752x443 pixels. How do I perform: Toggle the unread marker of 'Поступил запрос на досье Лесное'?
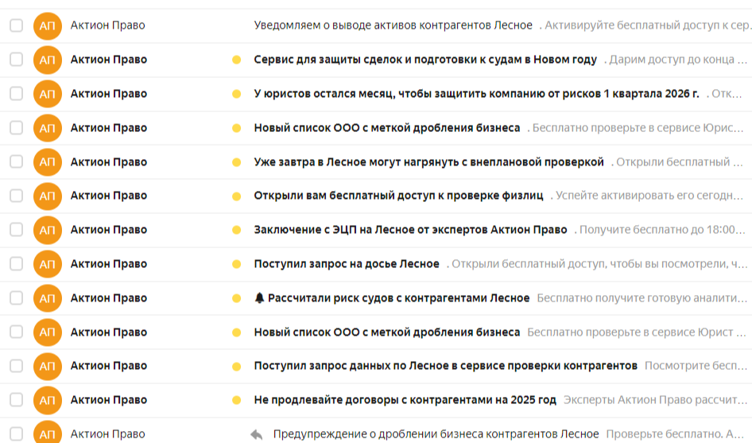[236, 264]
